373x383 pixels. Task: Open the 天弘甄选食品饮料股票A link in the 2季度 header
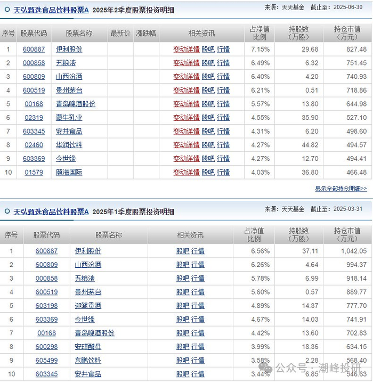coord(51,10)
